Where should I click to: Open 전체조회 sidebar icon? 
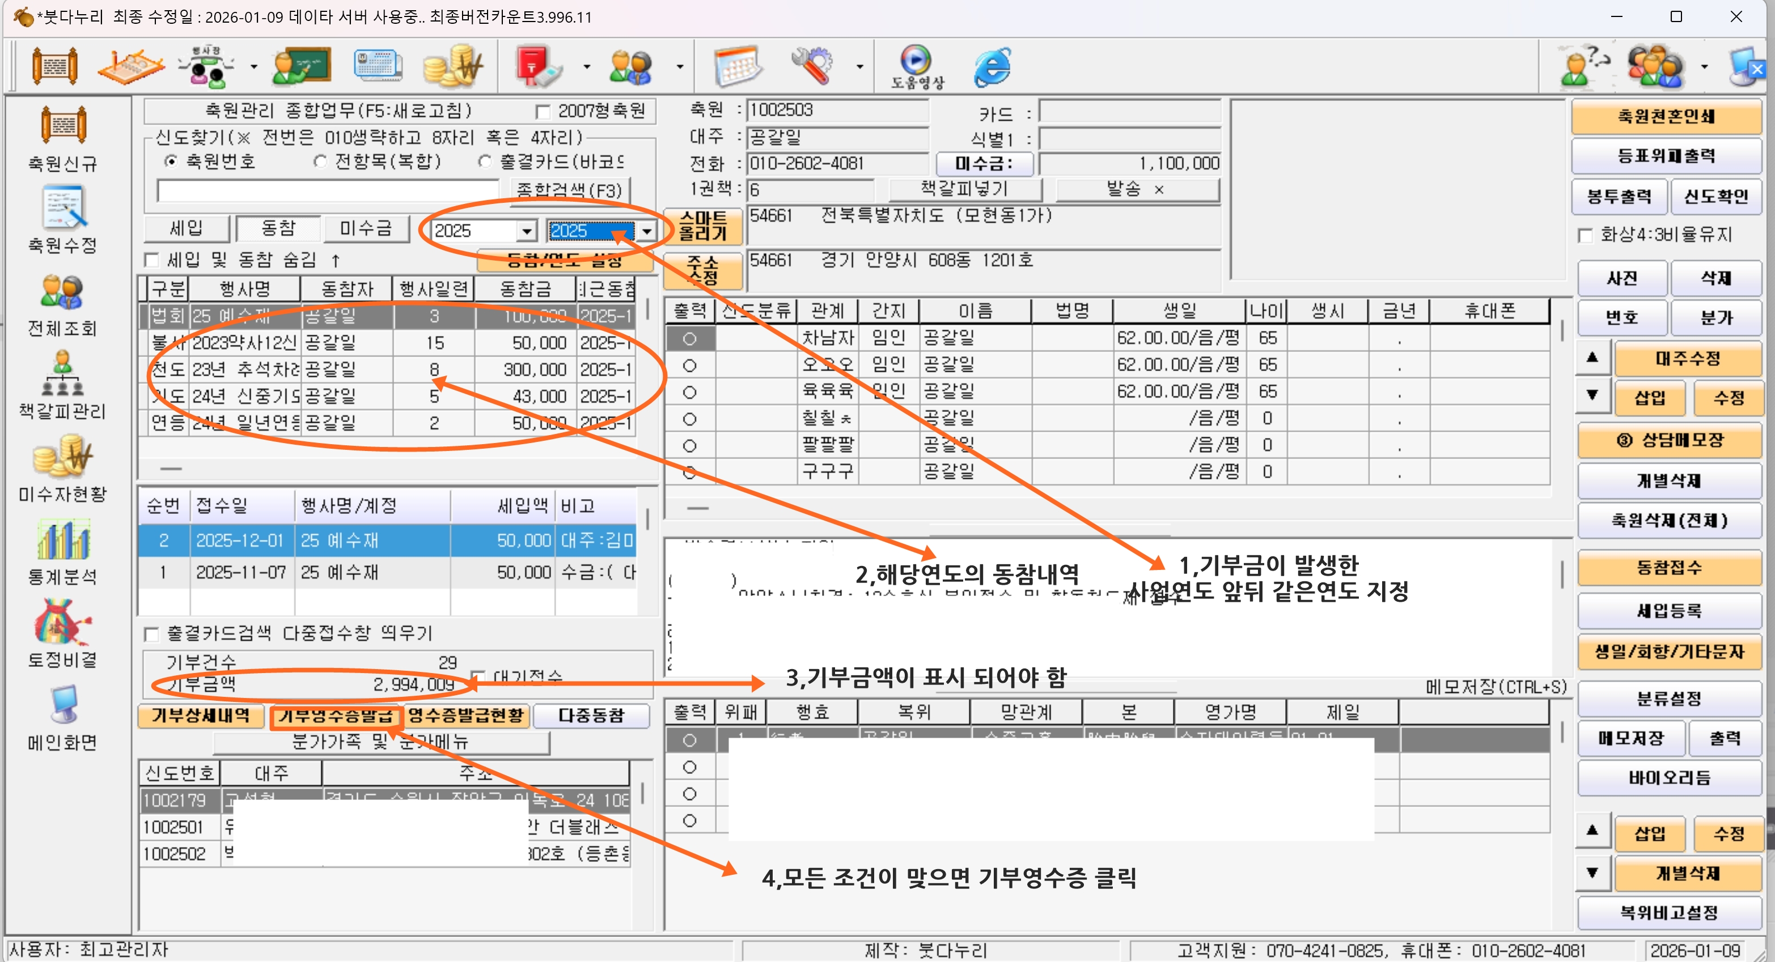(63, 293)
